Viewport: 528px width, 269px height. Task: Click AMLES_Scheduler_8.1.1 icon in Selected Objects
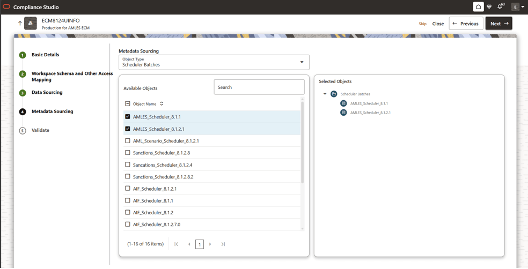pyautogui.click(x=343, y=103)
